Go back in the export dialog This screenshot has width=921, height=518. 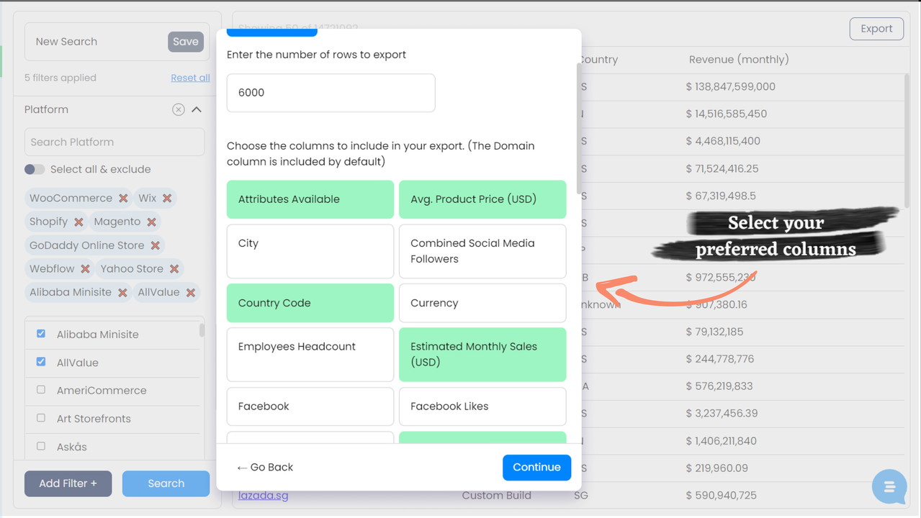click(x=265, y=468)
